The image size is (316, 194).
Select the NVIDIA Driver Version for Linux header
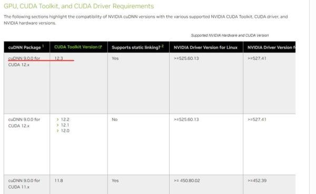(x=206, y=47)
